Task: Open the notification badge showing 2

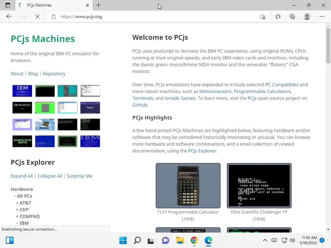Action: point(322,240)
